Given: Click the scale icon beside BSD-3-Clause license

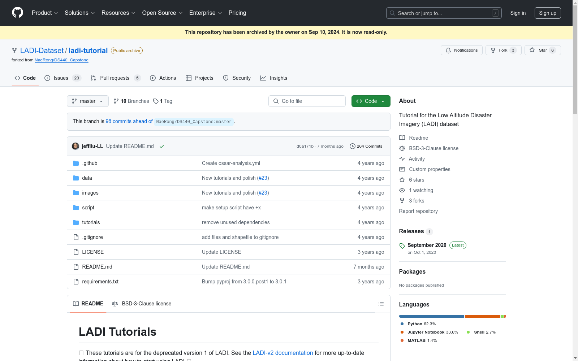Looking at the screenshot, I should tap(402, 148).
